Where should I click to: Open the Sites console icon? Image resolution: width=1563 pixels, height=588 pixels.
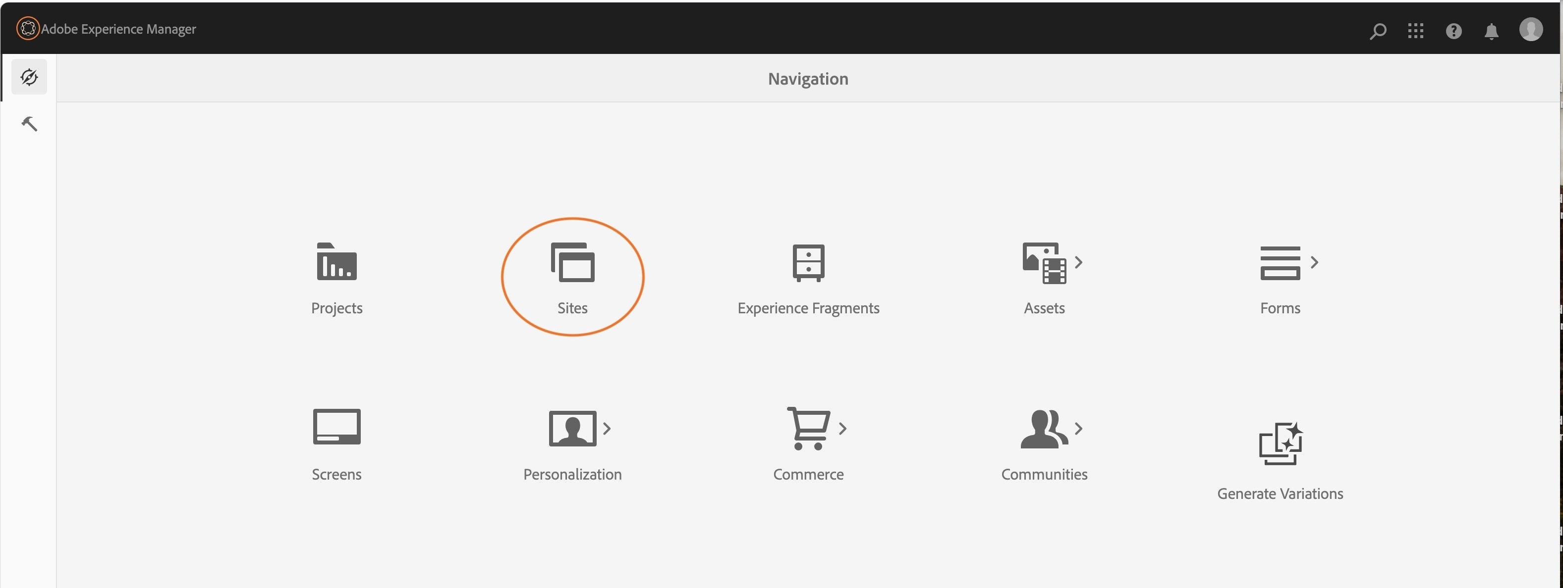tap(572, 262)
